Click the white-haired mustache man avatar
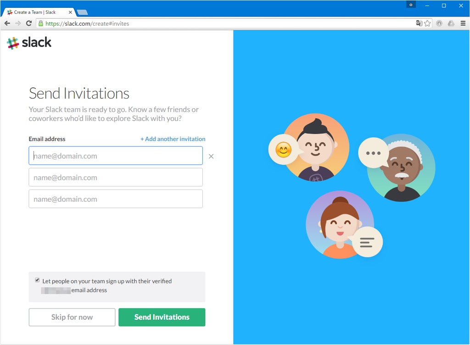This screenshot has height=345, width=470. [x=402, y=168]
